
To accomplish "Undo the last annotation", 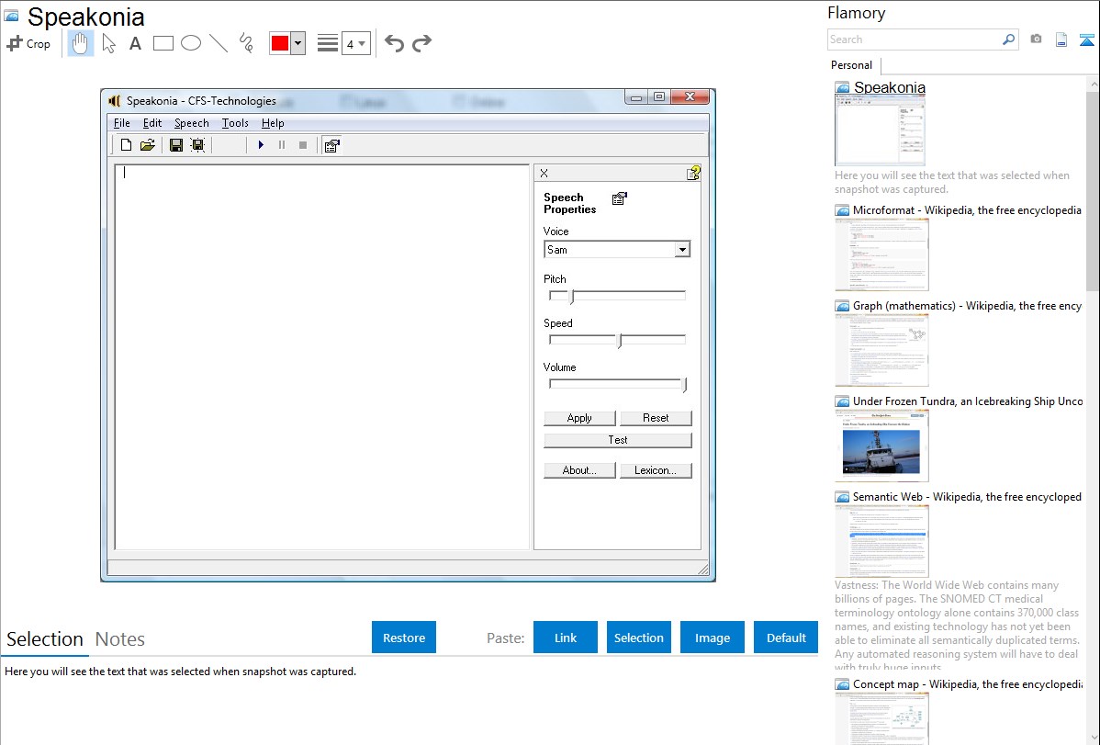I will pyautogui.click(x=394, y=43).
